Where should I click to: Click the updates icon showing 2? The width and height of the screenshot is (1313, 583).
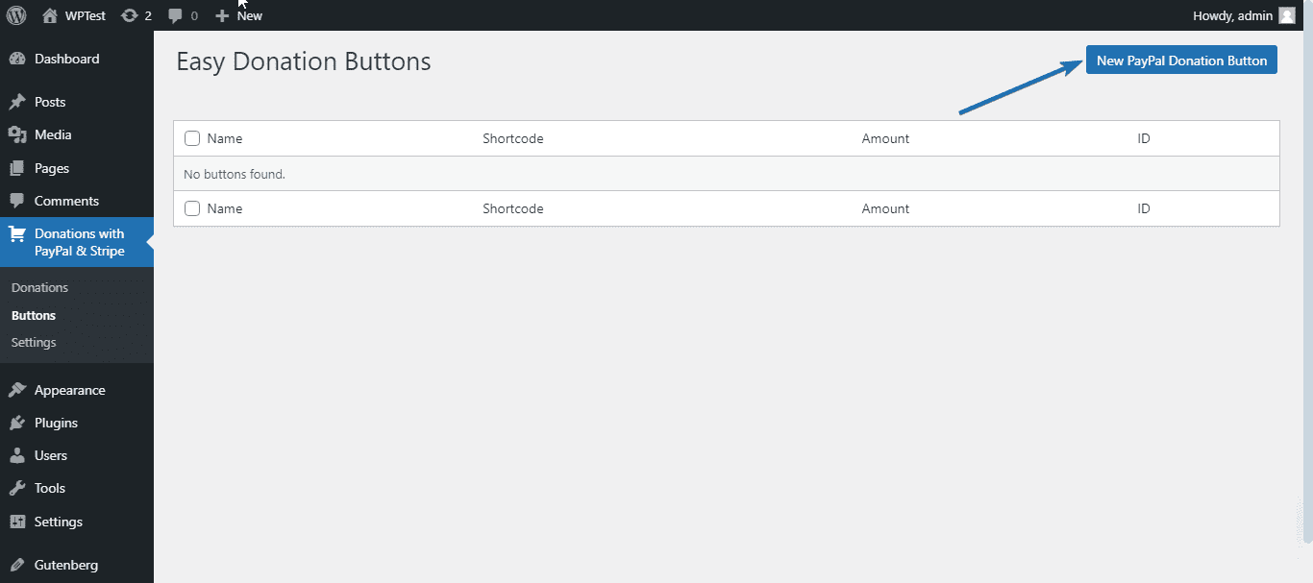[130, 15]
